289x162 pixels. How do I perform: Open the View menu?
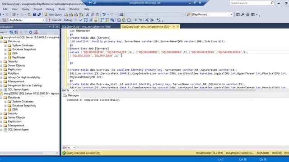point(14,9)
